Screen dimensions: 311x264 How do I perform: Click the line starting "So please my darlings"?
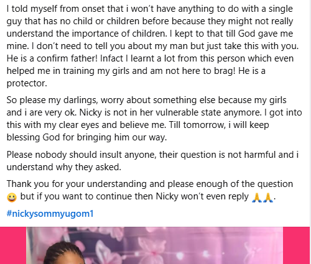coord(146,100)
